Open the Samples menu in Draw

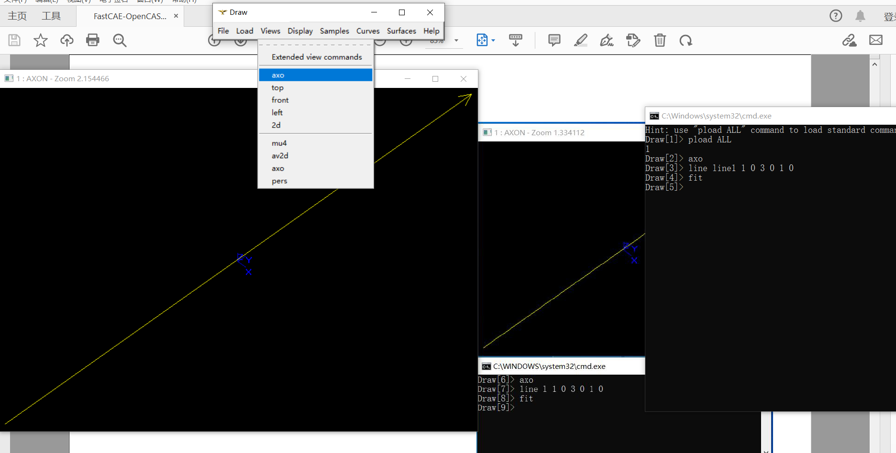(334, 31)
